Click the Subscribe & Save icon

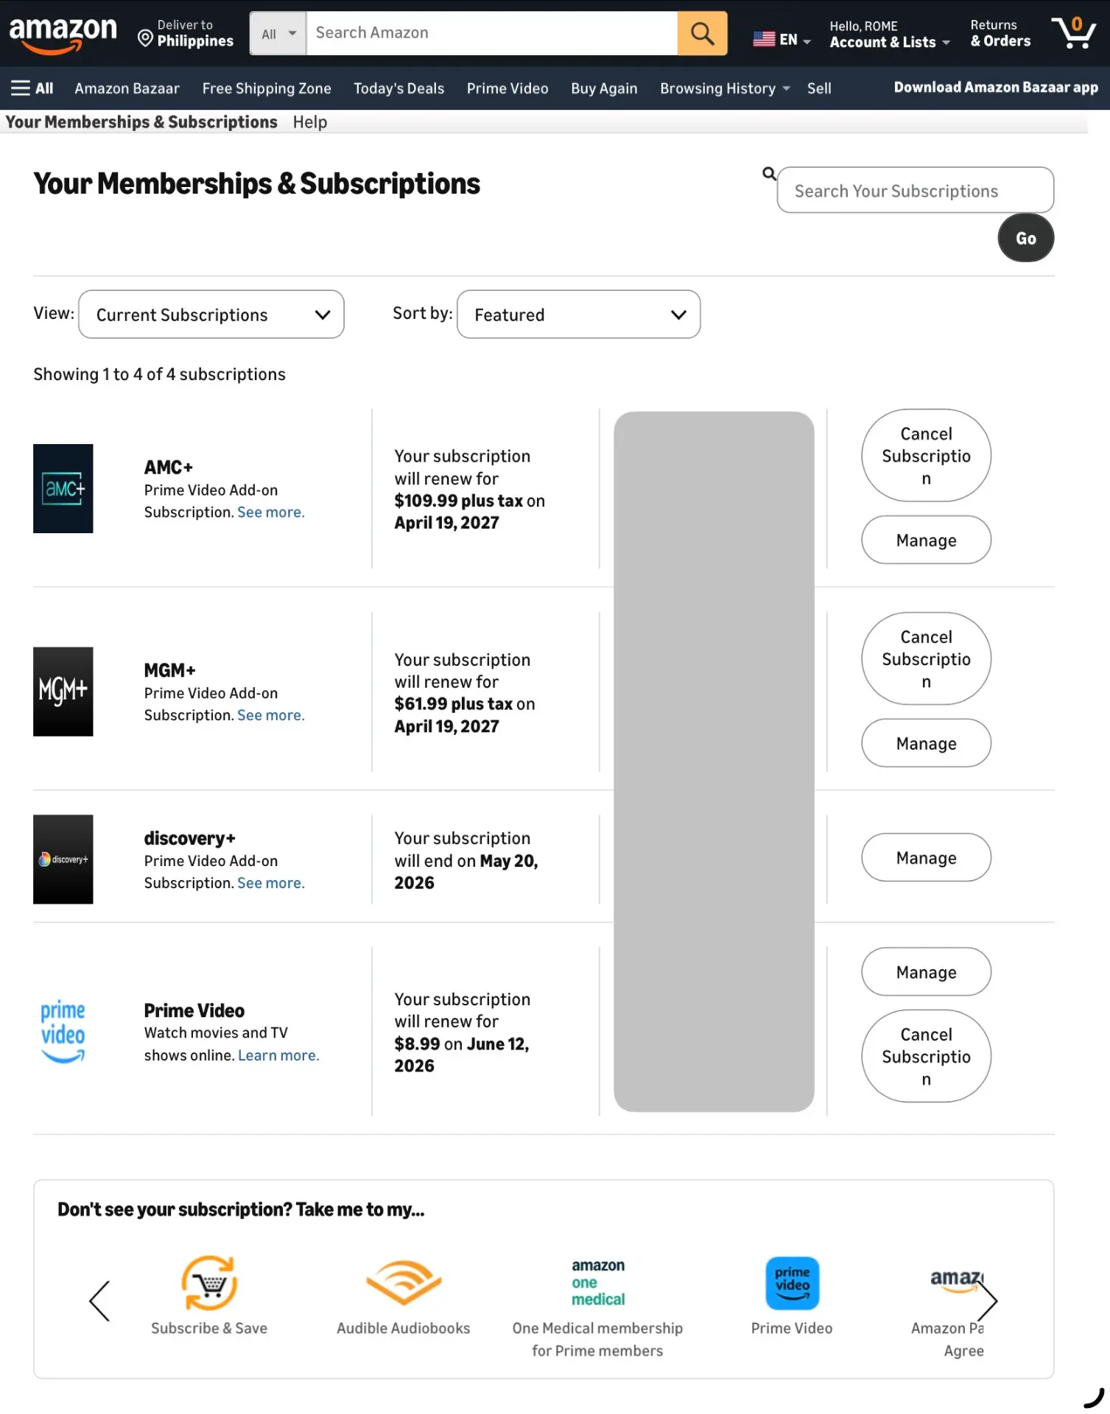pyautogui.click(x=209, y=1283)
